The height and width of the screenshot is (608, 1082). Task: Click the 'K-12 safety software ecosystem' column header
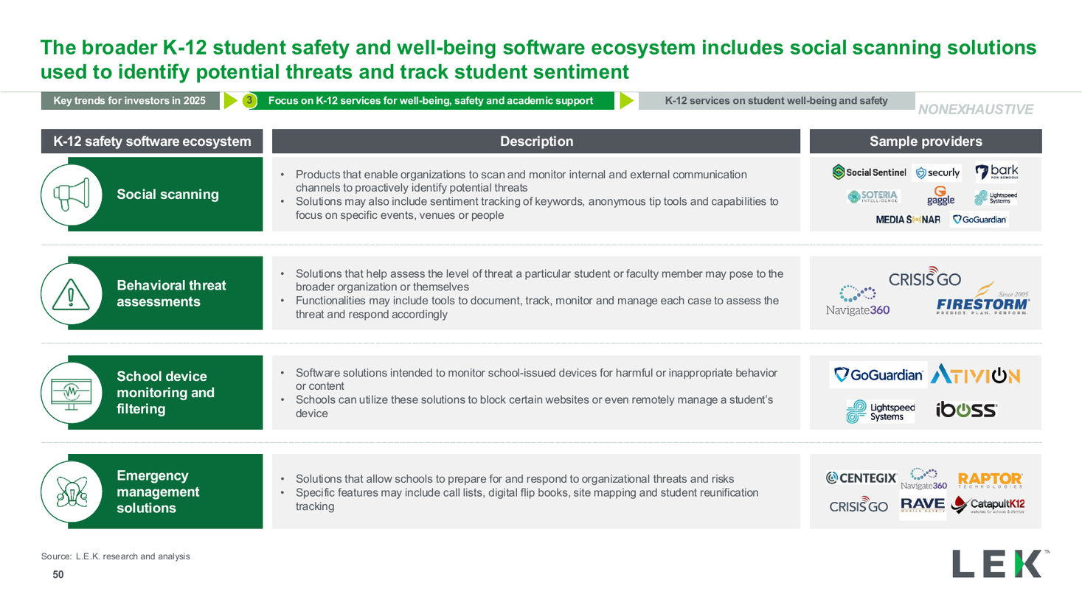click(152, 141)
